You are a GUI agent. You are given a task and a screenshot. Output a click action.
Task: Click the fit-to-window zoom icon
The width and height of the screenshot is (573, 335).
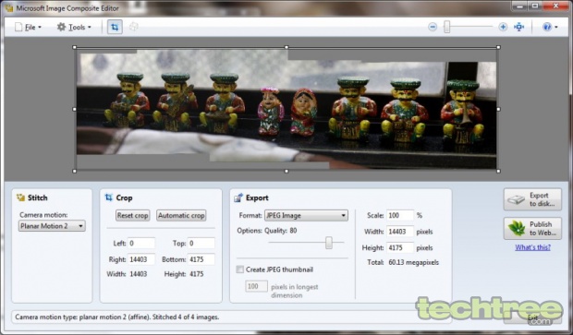[x=518, y=27]
